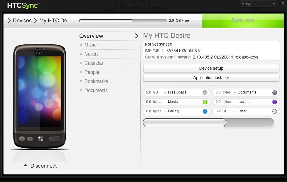Click the Sync now button
Image resolution: width=287 pixels, height=182 pixels.
[x=243, y=21]
